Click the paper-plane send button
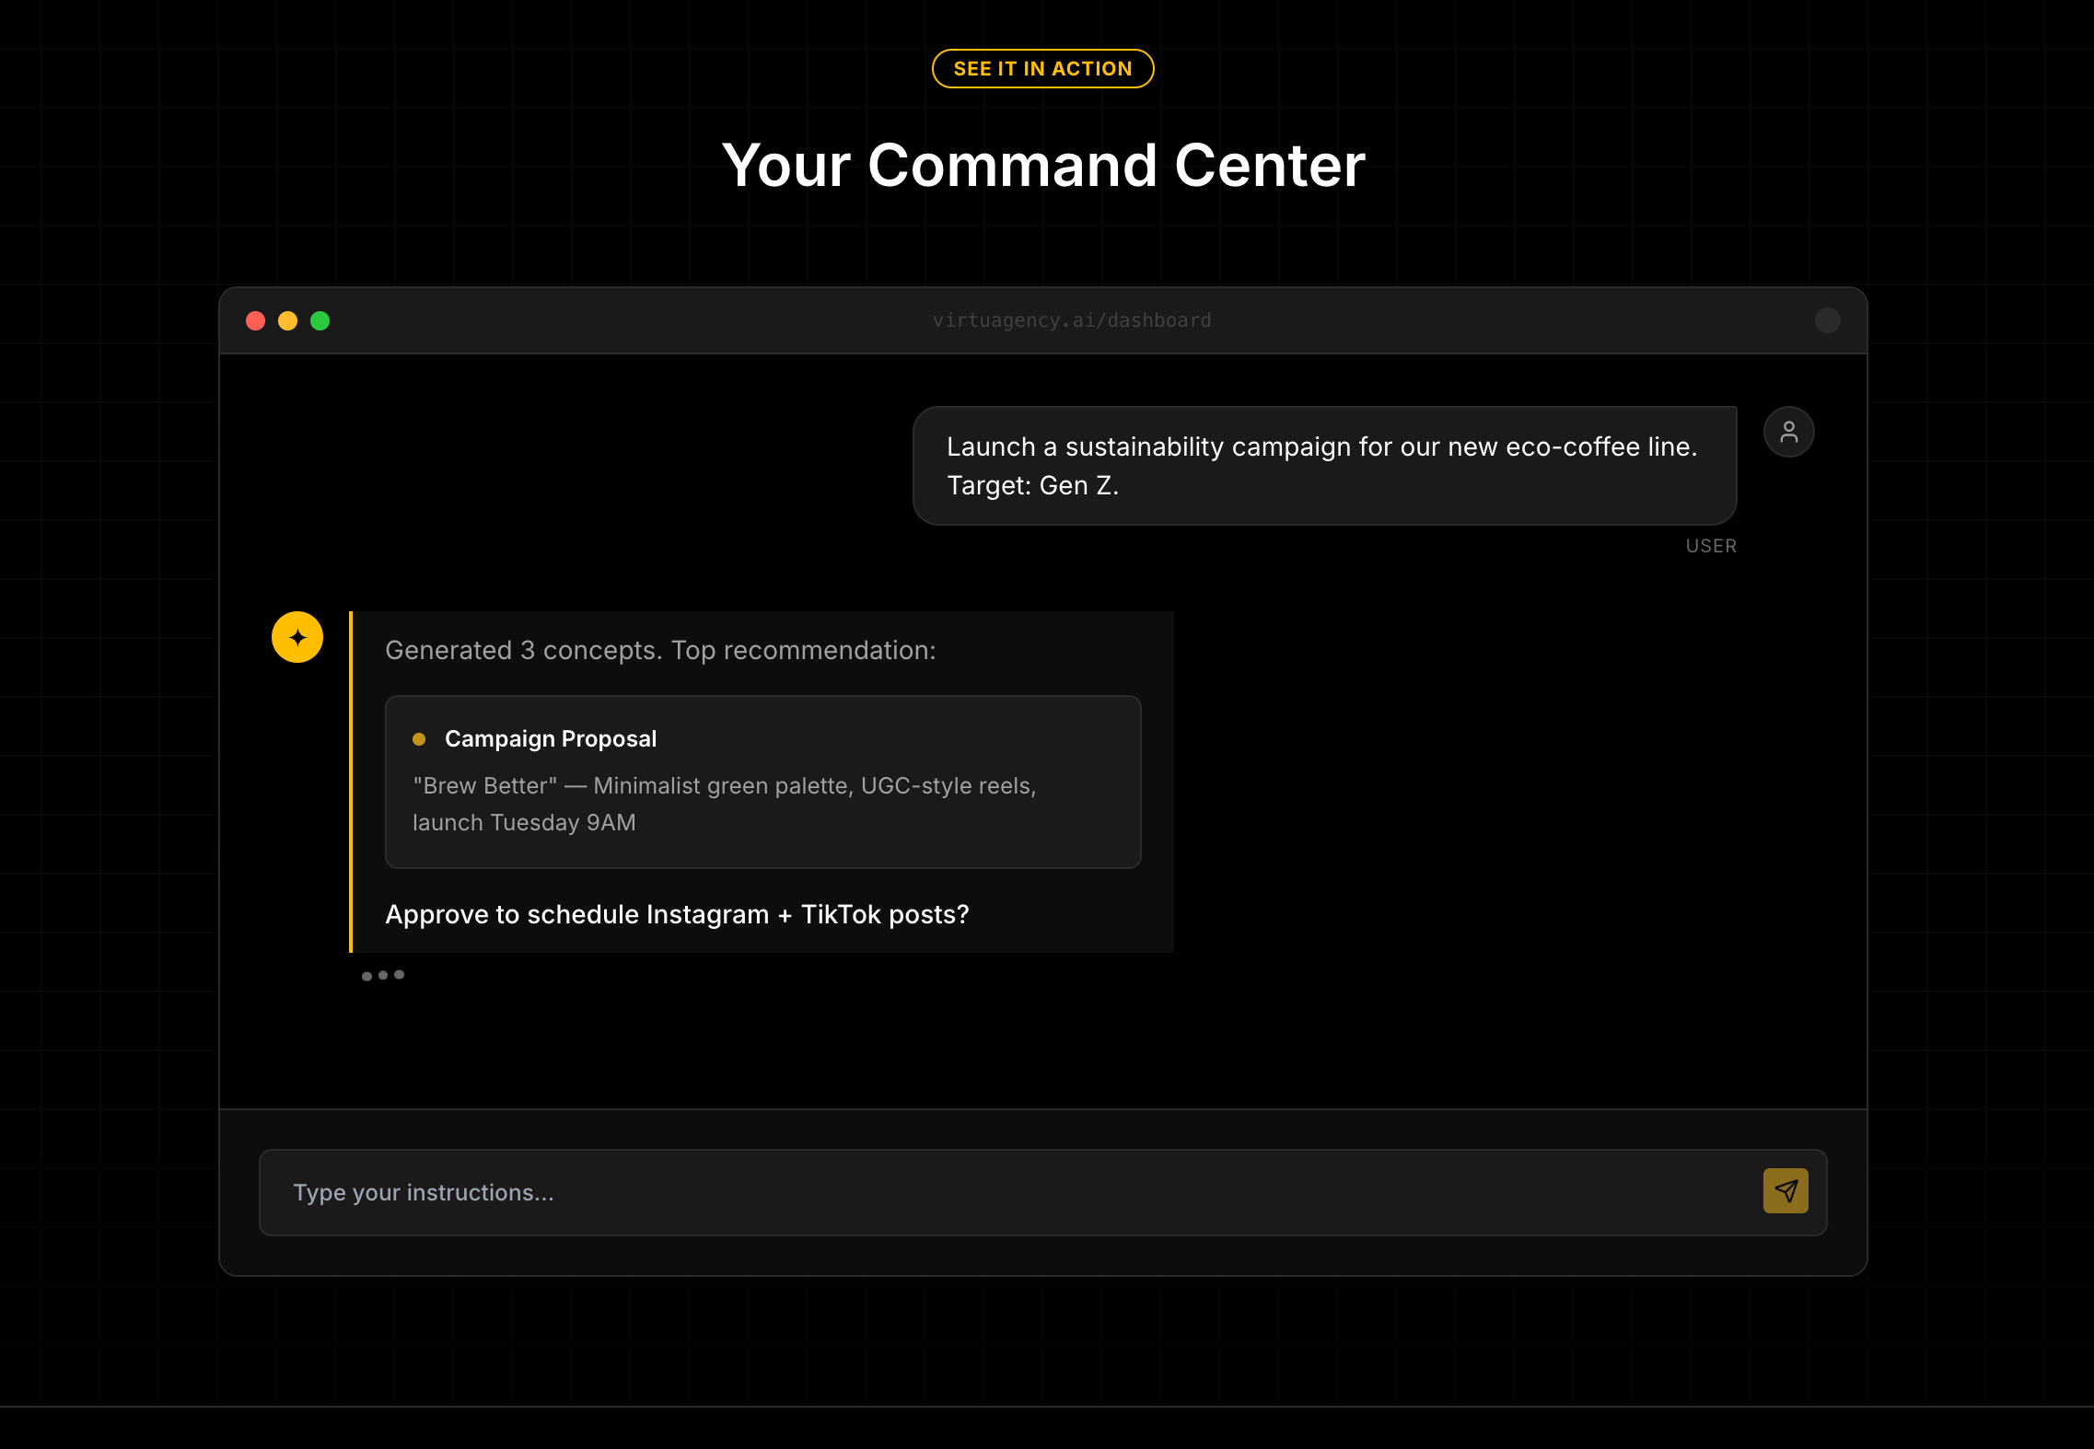This screenshot has height=1449, width=2094. (1785, 1191)
